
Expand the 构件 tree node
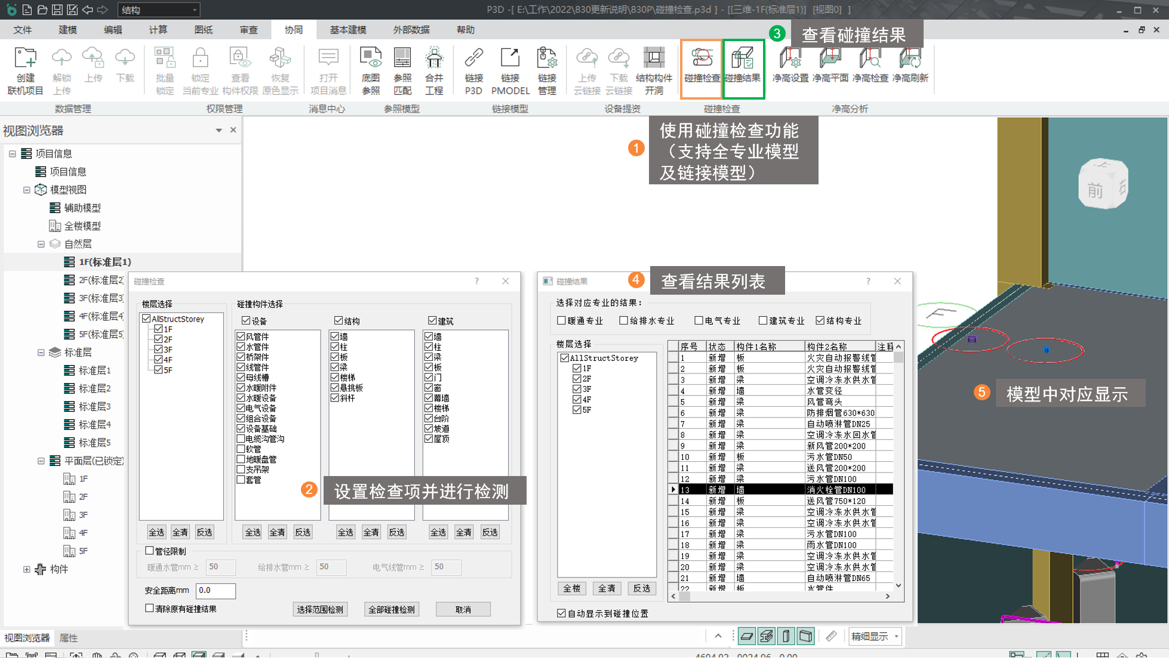(x=27, y=569)
